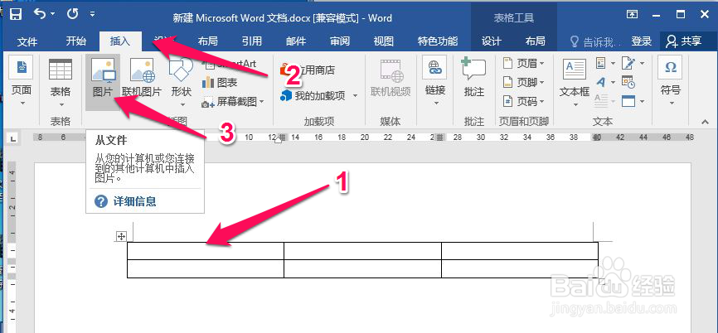Switch to the 特色功能 tab

[x=438, y=41]
